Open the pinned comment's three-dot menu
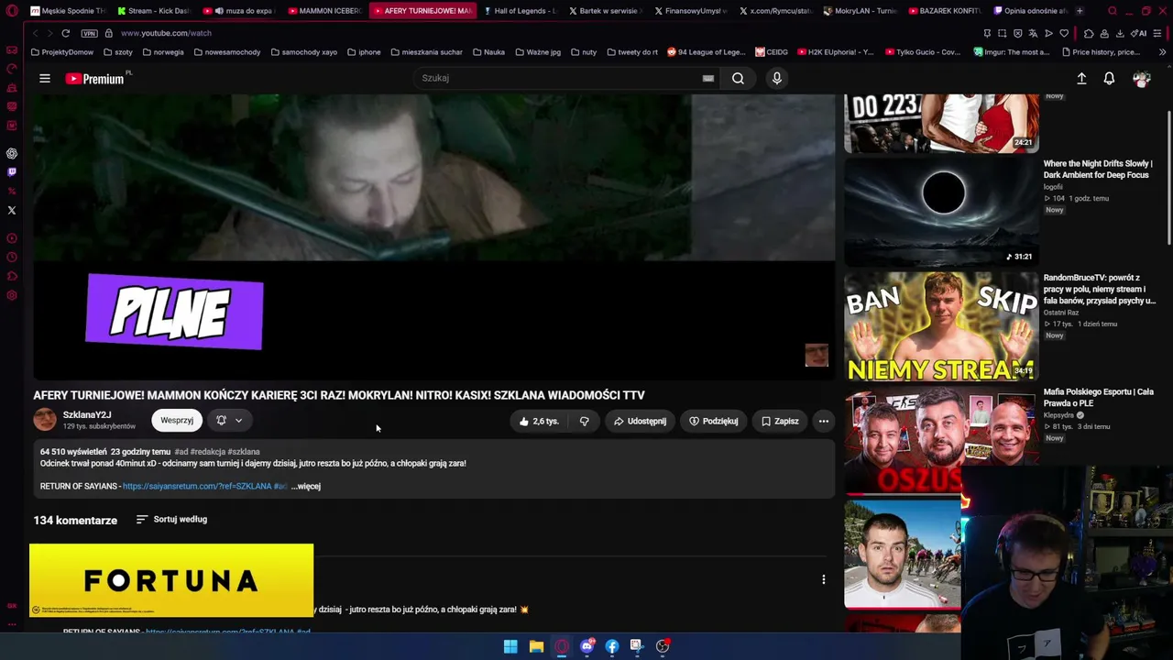The height and width of the screenshot is (660, 1173). click(x=823, y=579)
